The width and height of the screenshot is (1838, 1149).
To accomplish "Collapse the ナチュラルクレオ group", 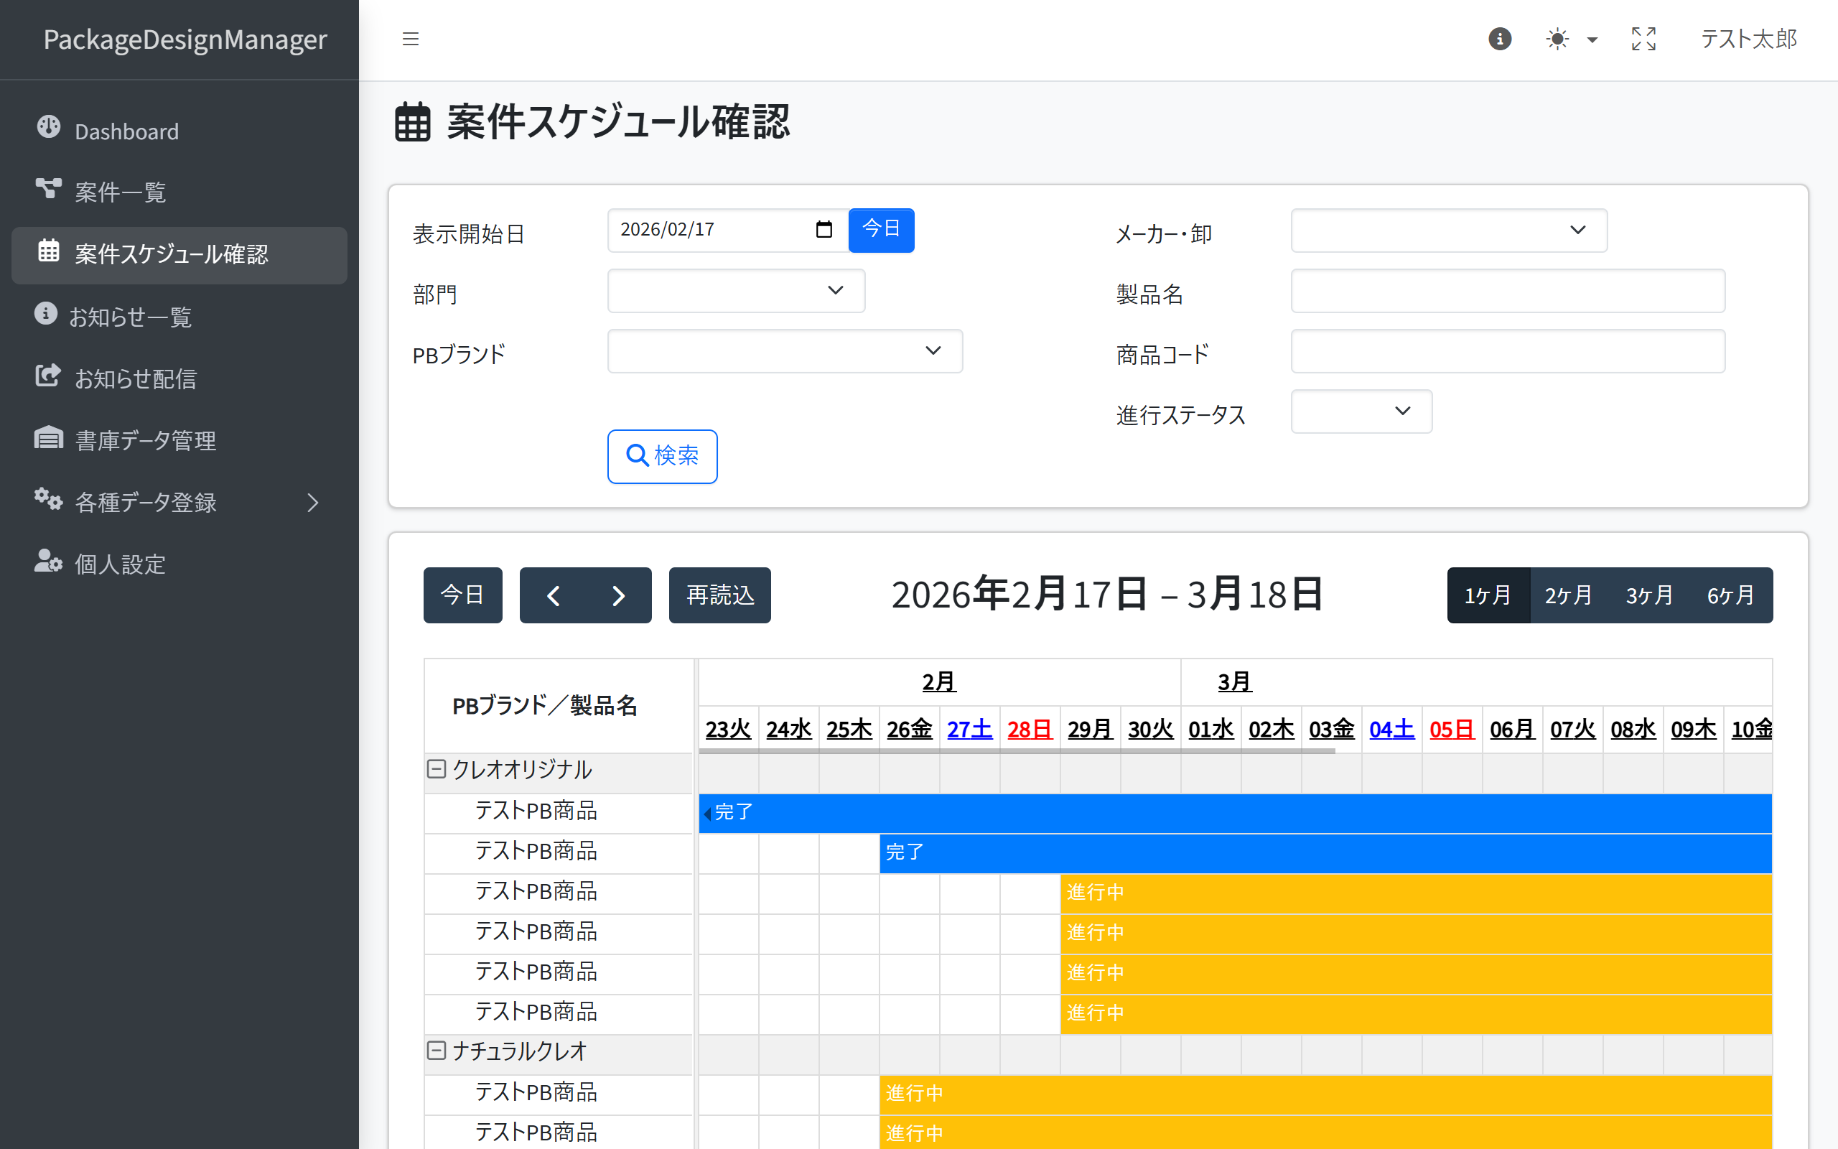I will (436, 1051).
